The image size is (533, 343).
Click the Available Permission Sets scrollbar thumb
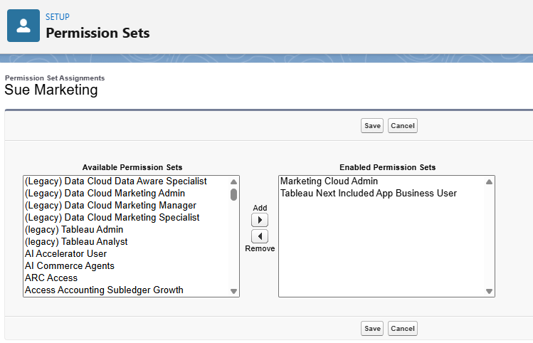[x=233, y=195]
